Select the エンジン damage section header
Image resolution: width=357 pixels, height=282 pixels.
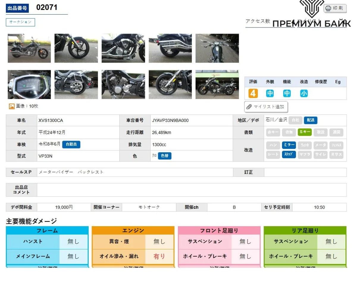point(133,230)
